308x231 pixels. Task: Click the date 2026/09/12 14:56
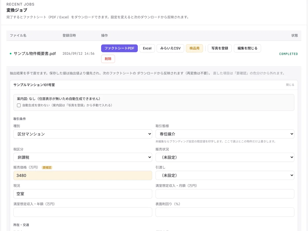(79, 54)
